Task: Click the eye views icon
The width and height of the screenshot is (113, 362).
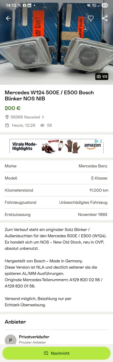Action: coord(42,125)
